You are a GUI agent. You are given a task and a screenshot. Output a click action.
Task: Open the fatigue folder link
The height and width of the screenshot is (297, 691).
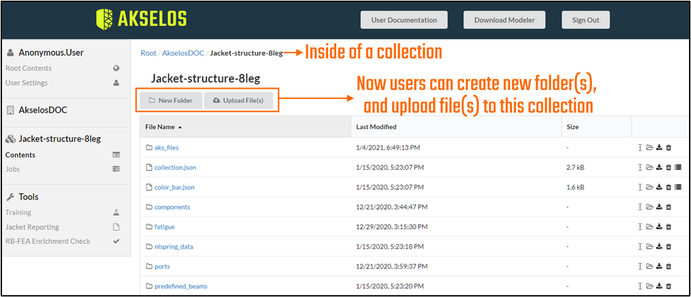pos(165,227)
